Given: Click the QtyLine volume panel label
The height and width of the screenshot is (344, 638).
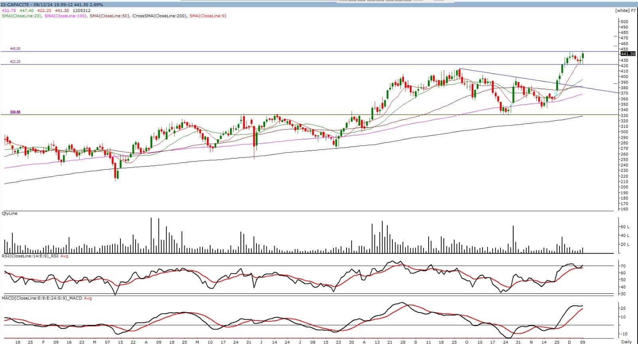Looking at the screenshot, I should click(10, 213).
